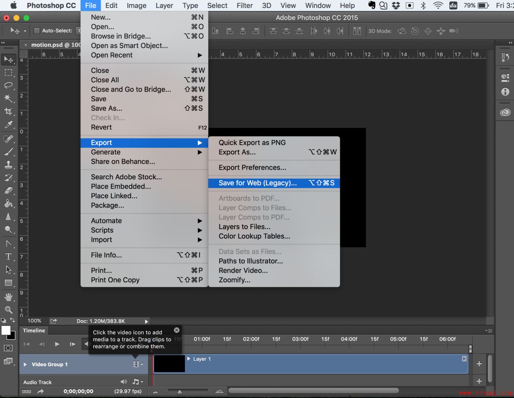Close the video icon tooltip
Image resolution: width=514 pixels, height=398 pixels.
[x=177, y=330]
